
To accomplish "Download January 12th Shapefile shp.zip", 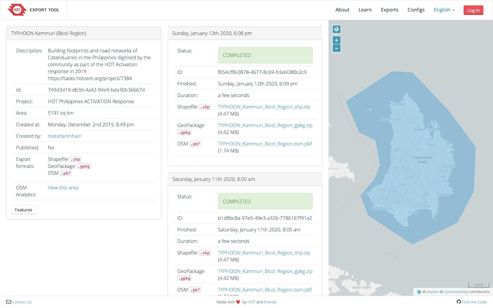I will [264, 107].
